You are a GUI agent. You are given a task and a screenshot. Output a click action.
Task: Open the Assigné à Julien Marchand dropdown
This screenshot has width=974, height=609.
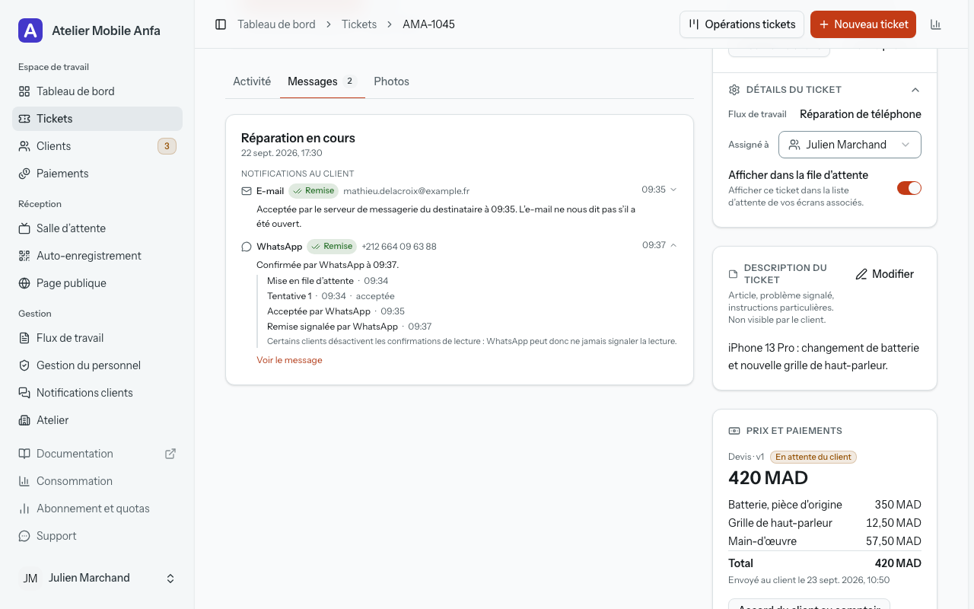[x=850, y=145]
